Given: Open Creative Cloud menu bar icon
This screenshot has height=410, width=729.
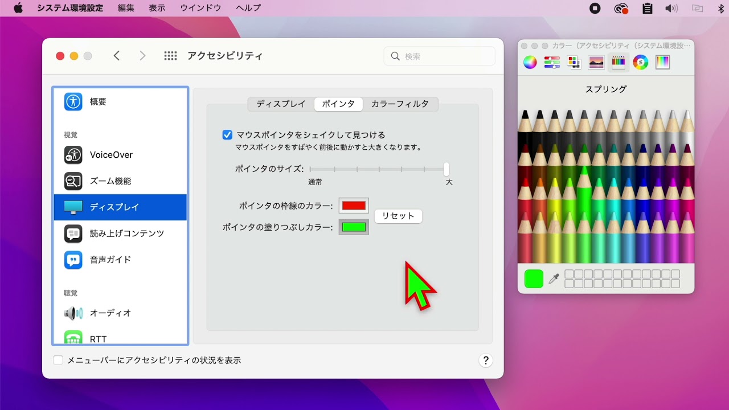Looking at the screenshot, I should (x=621, y=8).
